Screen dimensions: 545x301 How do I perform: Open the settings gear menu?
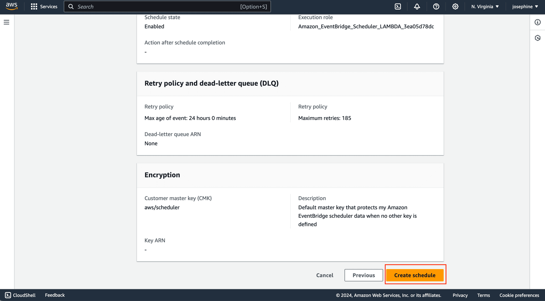(x=455, y=7)
